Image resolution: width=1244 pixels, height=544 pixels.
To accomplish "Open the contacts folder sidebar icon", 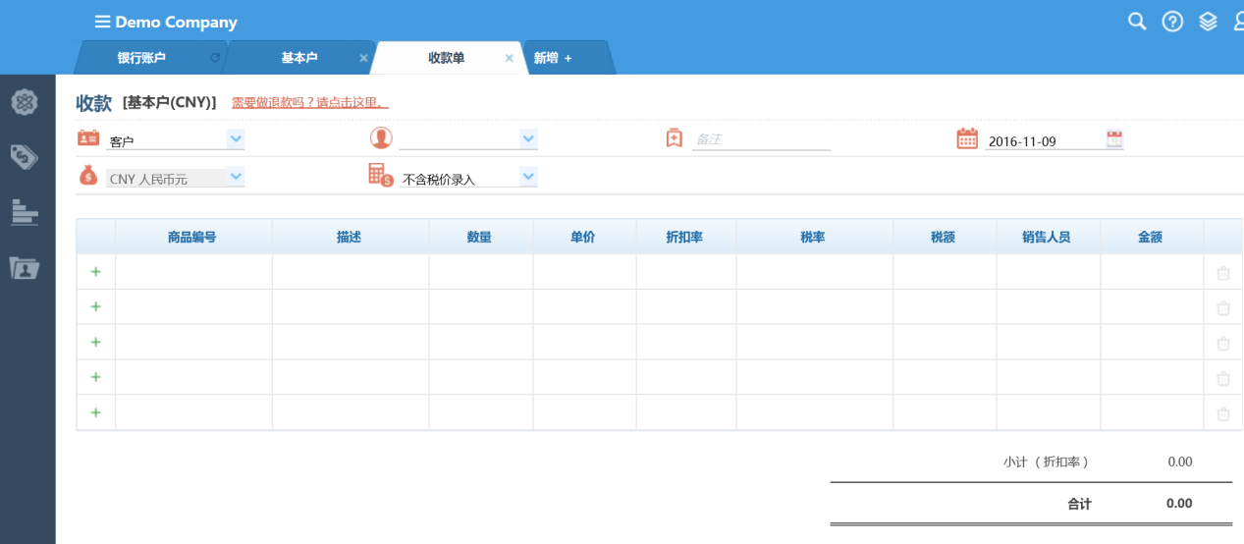I will pos(25,267).
